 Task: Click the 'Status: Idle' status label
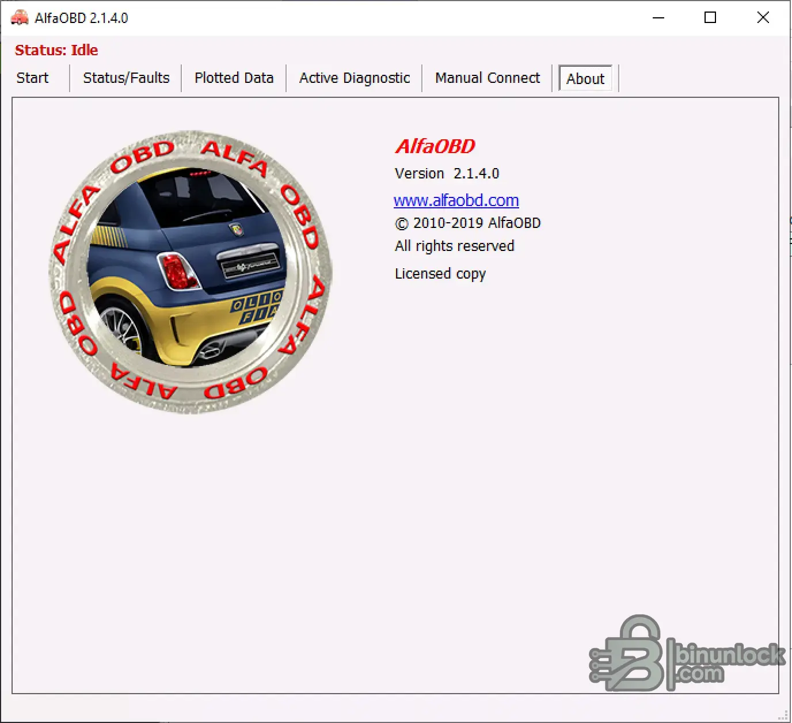point(56,50)
